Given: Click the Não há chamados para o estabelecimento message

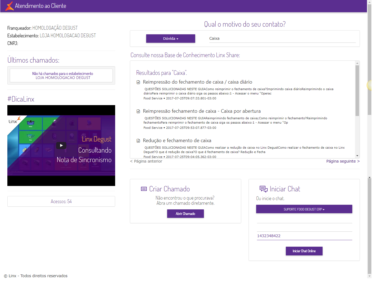Looking at the screenshot, I should (x=63, y=74).
